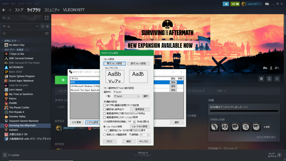Switch library to grid view icon
This screenshot has height=161, width=286.
pos(47,18)
